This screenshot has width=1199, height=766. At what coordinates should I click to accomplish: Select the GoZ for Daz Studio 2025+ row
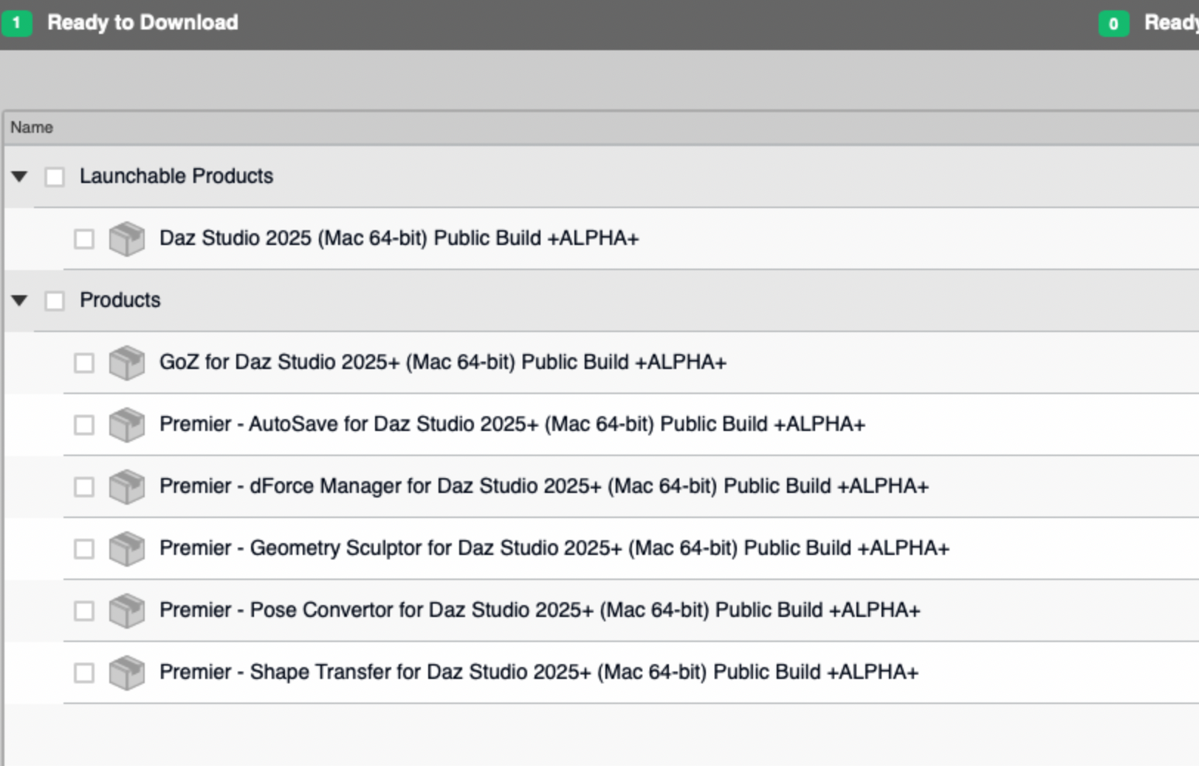442,362
